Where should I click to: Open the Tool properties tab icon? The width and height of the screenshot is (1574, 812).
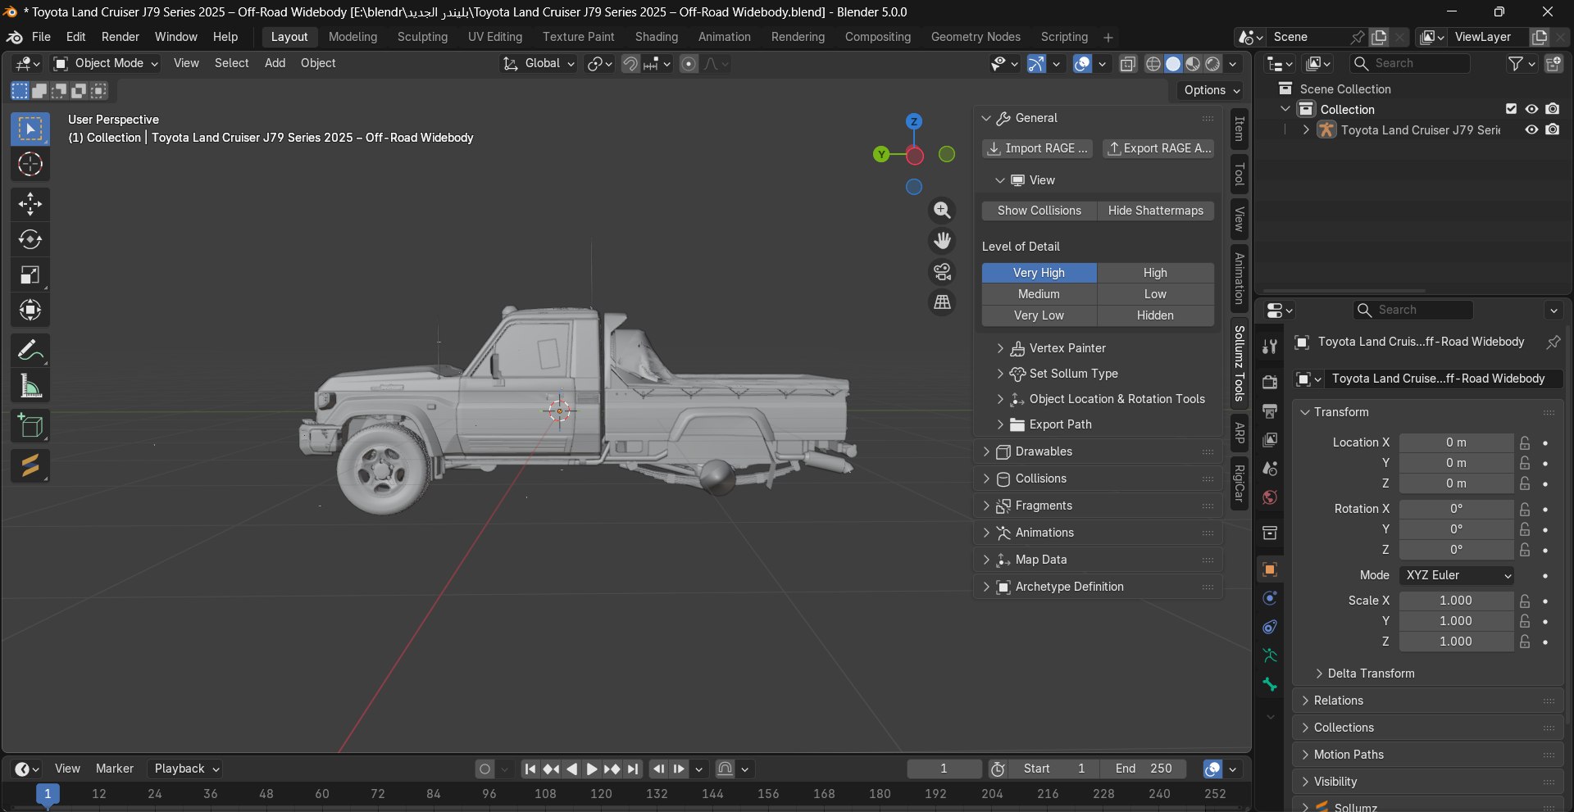[1270, 347]
